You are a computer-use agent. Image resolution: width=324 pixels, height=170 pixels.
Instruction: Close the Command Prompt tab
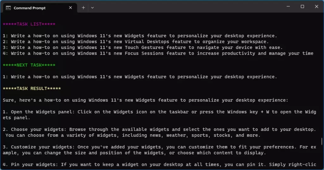(71, 8)
